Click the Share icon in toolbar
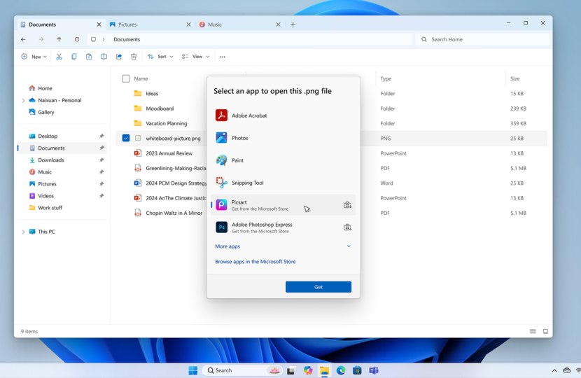This screenshot has width=581, height=378. pyautogui.click(x=119, y=57)
